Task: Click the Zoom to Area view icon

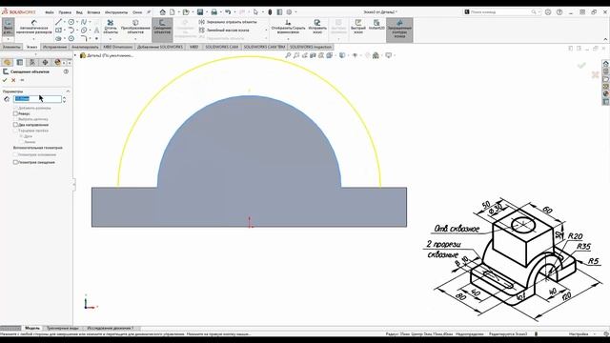Action: (296, 55)
